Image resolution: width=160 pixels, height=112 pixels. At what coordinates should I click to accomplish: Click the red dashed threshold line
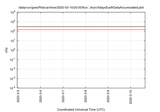(81, 29)
